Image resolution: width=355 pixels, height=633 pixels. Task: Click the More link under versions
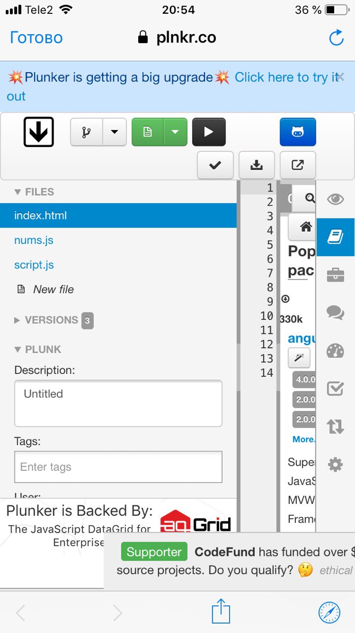304,439
